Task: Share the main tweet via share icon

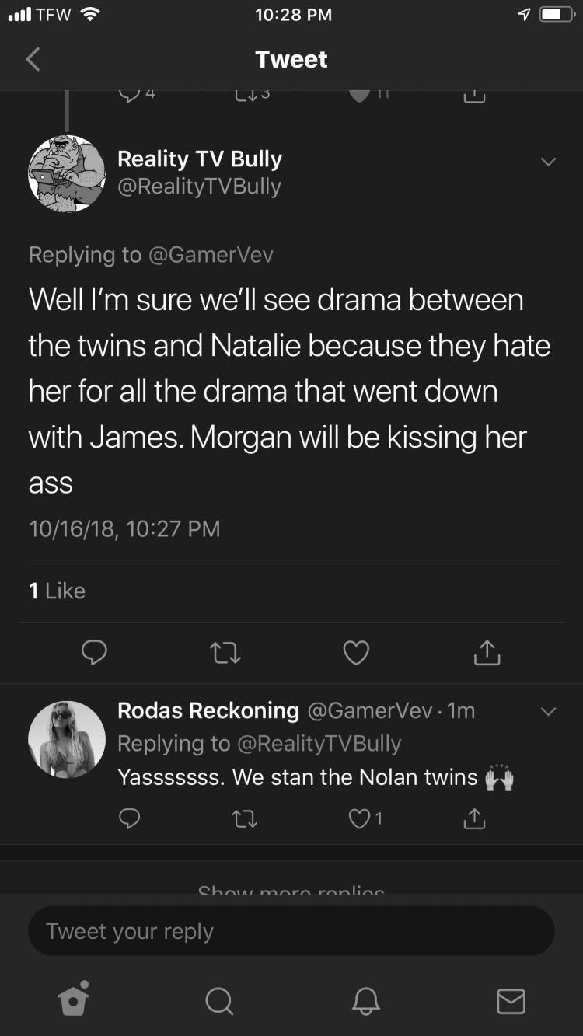Action: (487, 653)
